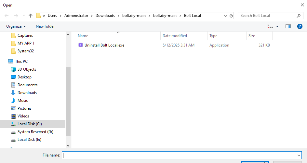This screenshot has width=307, height=163.
Task: Expand the address bar history dropdown
Action: click(226, 16)
